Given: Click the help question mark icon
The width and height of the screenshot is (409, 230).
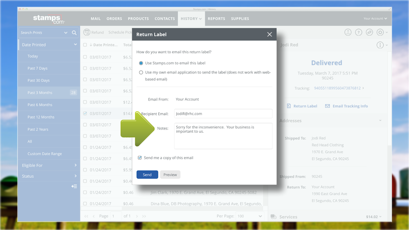Looking at the screenshot, I should (x=359, y=32).
